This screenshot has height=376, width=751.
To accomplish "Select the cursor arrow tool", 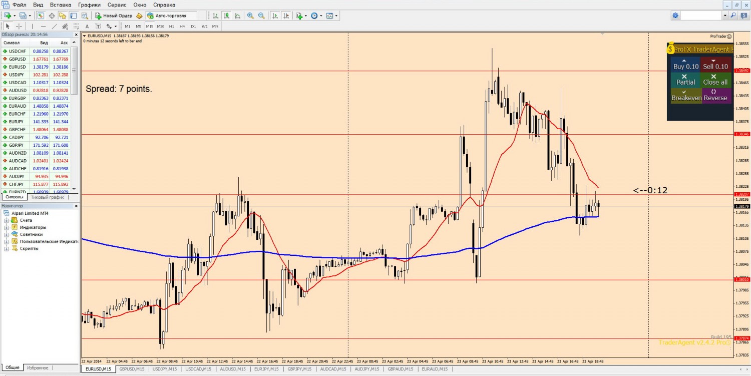I will point(8,26).
